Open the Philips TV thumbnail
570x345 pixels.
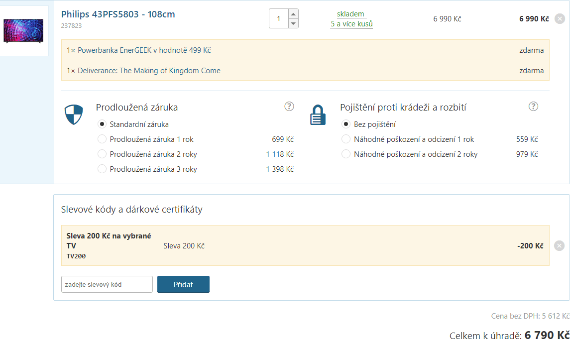click(x=23, y=31)
